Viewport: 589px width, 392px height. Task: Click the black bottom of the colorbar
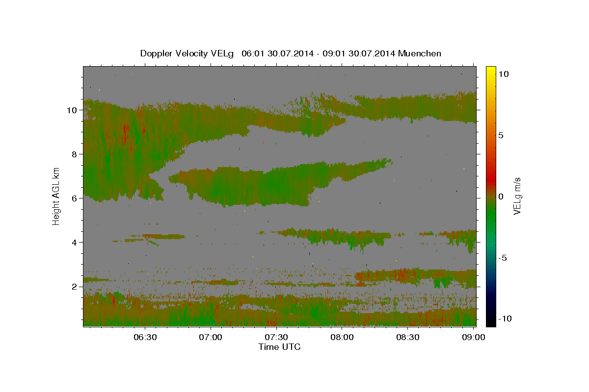click(x=490, y=321)
